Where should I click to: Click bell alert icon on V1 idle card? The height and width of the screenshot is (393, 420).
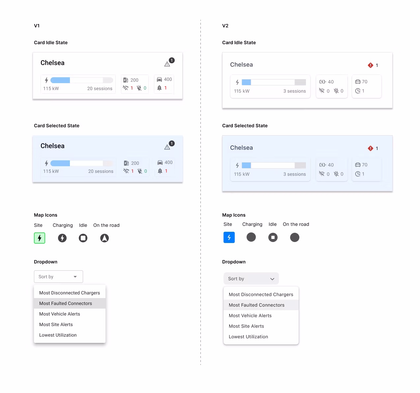coord(160,88)
